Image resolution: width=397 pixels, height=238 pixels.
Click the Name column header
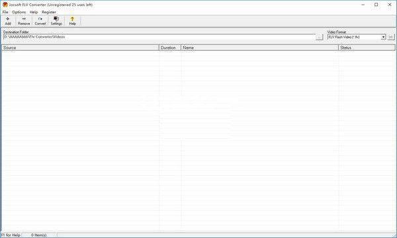pos(259,48)
